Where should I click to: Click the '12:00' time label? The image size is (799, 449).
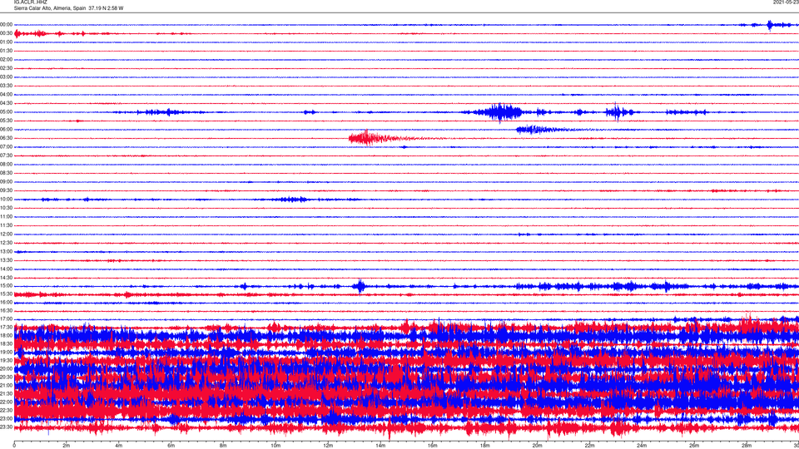6,234
